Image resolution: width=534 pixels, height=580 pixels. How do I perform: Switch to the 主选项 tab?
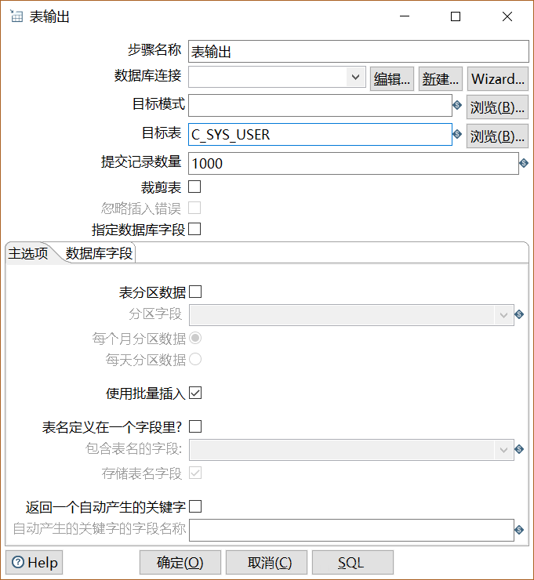(28, 253)
